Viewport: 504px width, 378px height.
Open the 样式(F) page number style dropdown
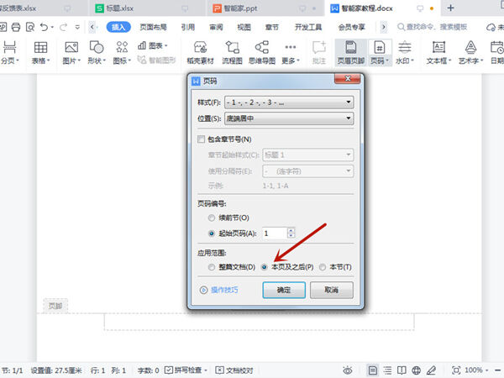pyautogui.click(x=289, y=102)
